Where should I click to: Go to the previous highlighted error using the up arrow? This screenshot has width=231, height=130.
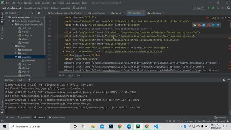click(x=225, y=18)
